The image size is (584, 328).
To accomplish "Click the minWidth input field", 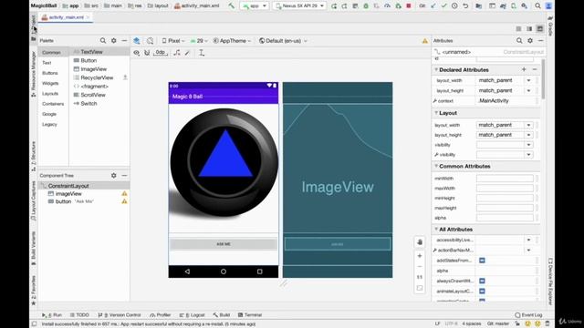I will click(505, 179).
